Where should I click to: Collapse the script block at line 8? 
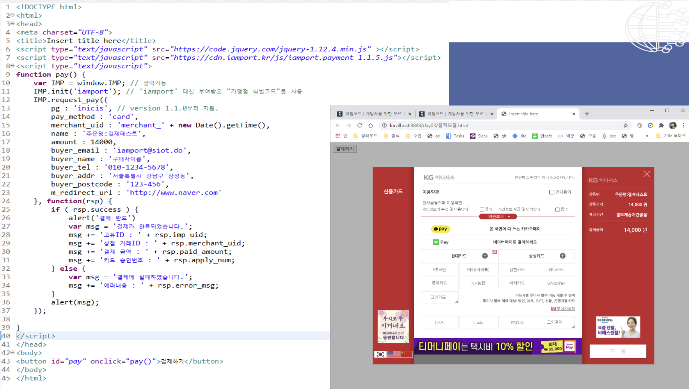click(12, 66)
